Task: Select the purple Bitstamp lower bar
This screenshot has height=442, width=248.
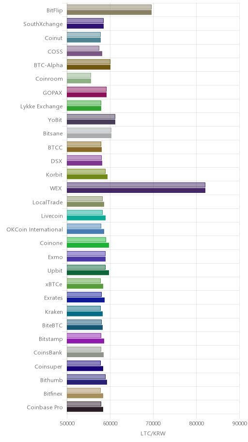Action: coord(86,341)
